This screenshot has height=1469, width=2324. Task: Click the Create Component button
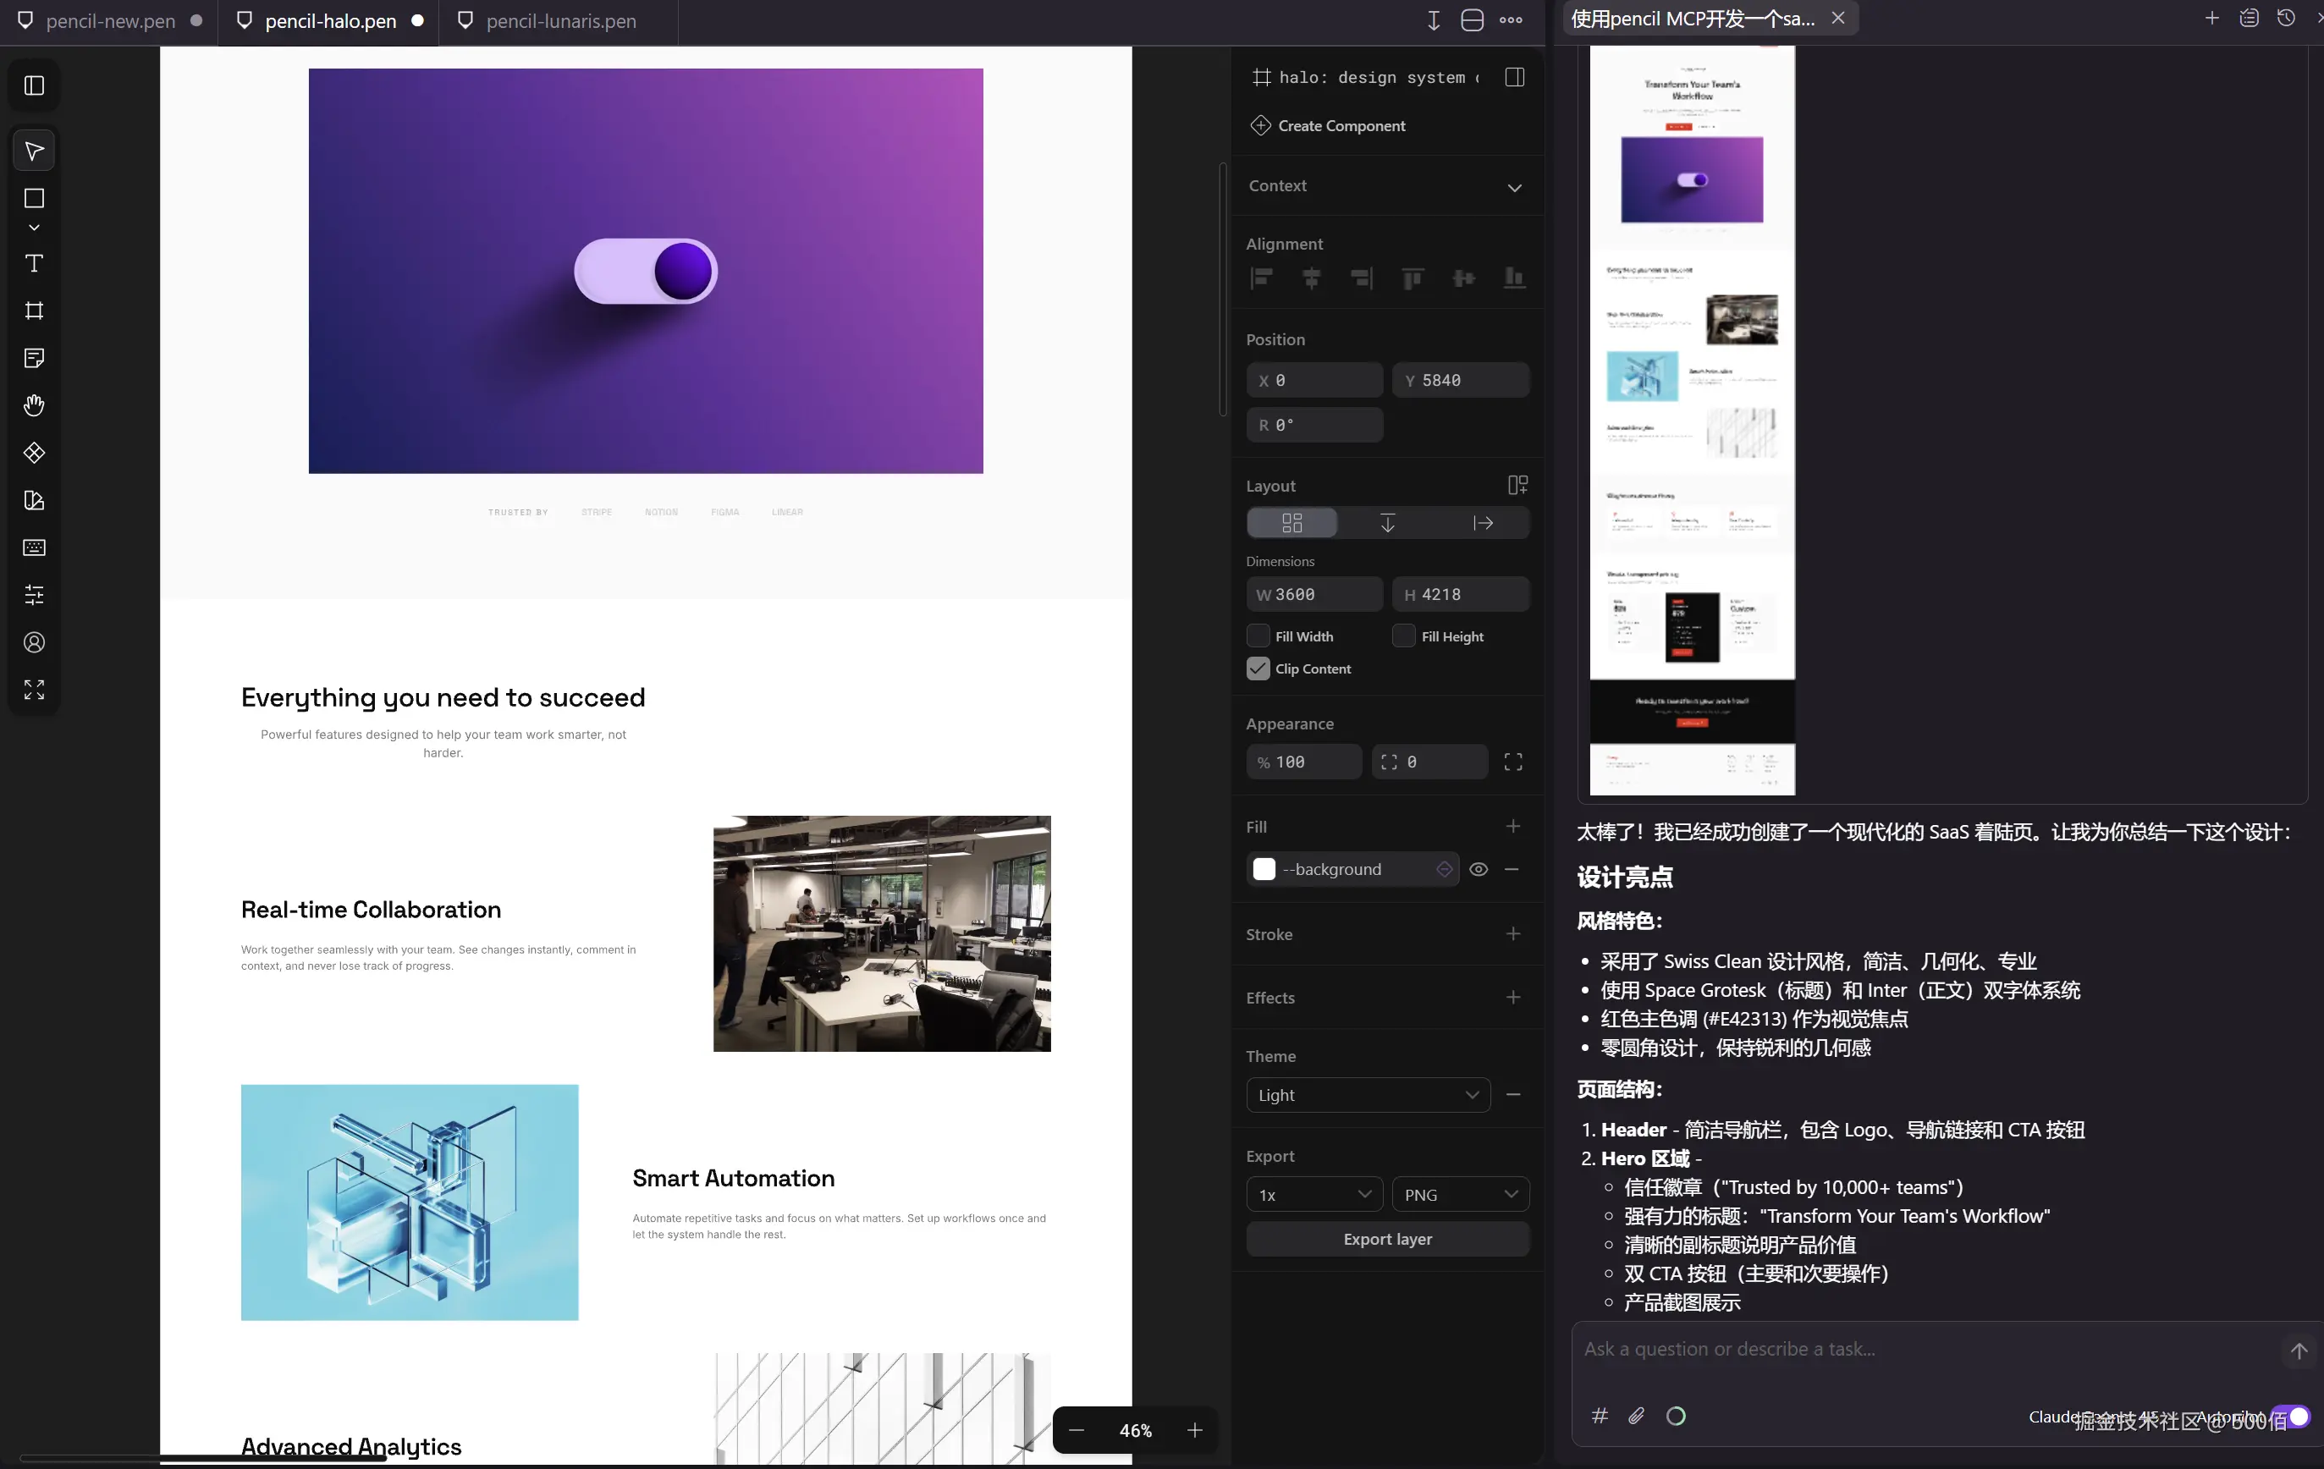pyautogui.click(x=1341, y=125)
